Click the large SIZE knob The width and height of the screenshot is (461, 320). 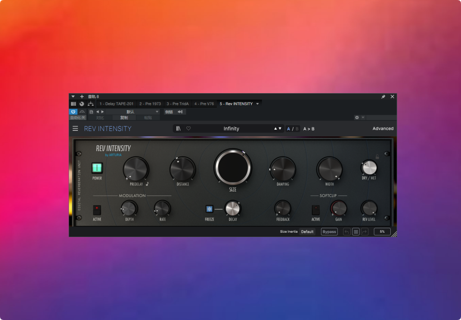click(x=233, y=167)
